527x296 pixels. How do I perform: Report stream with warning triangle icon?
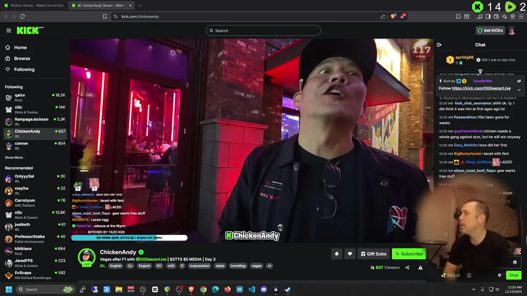pos(420,268)
